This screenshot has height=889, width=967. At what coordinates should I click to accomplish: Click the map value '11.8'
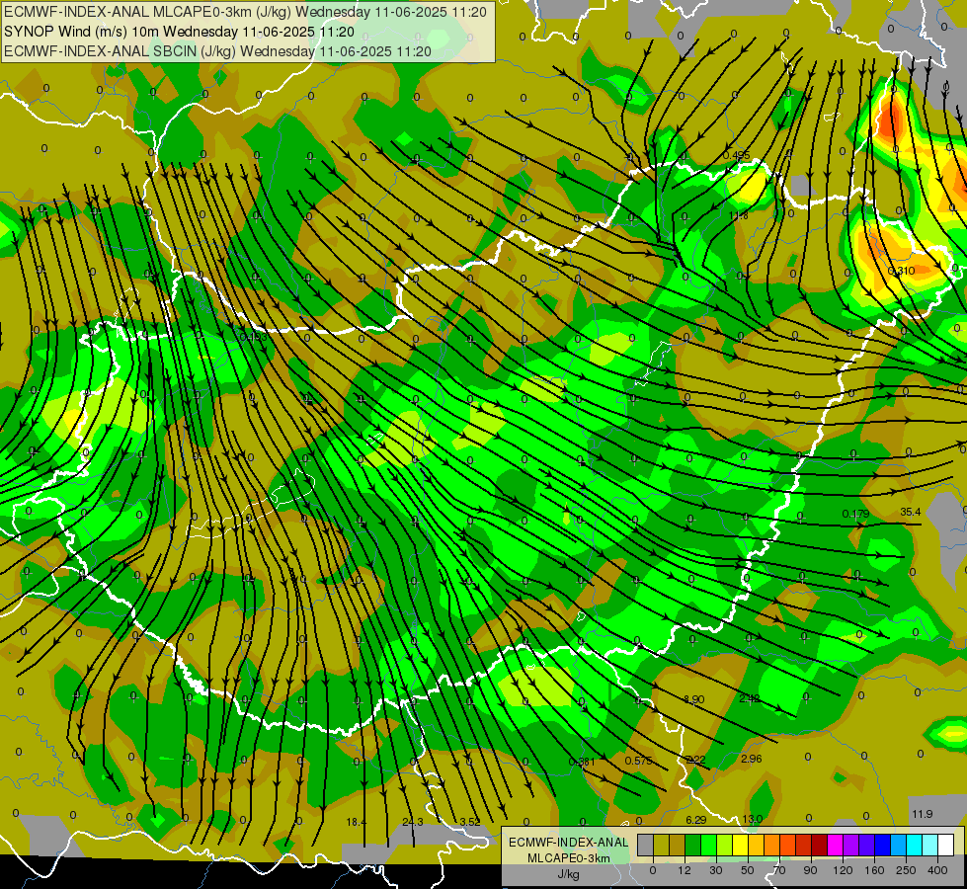pyautogui.click(x=738, y=215)
